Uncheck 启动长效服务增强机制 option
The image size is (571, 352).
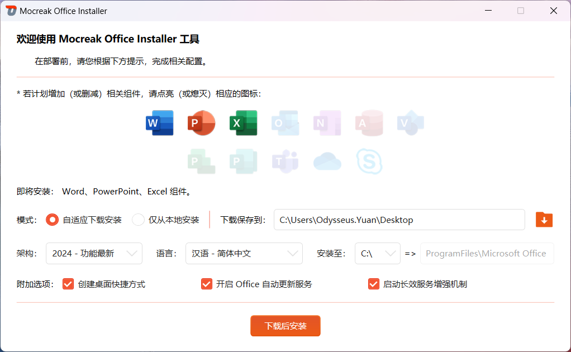pyautogui.click(x=373, y=284)
